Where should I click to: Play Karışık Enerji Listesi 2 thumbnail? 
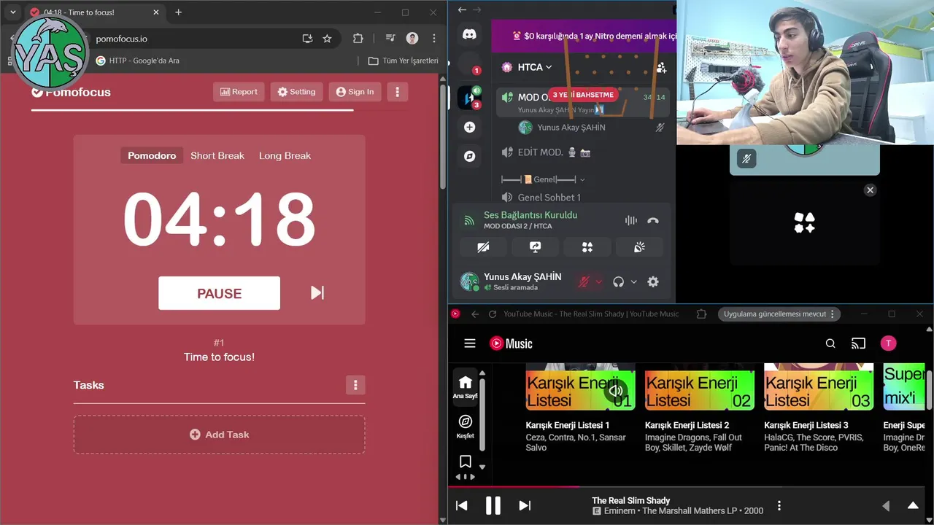[700, 386]
